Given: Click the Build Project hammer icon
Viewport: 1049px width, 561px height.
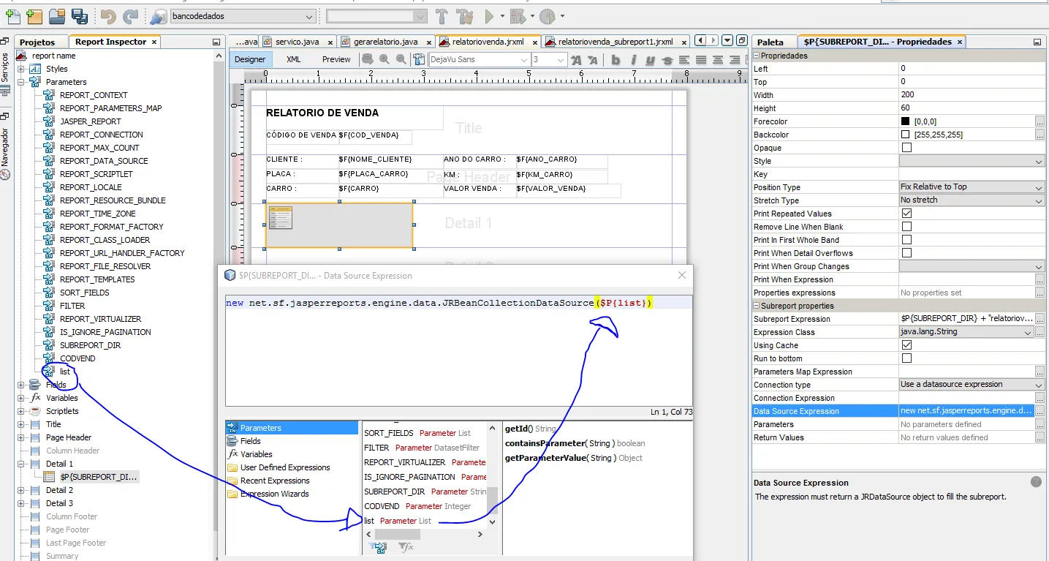Looking at the screenshot, I should pyautogui.click(x=442, y=16).
